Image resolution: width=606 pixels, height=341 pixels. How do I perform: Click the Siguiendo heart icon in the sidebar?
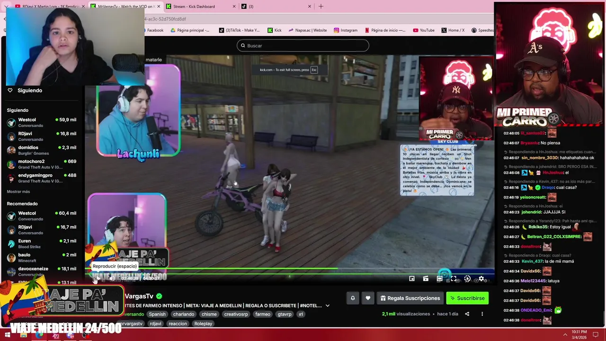coord(10,90)
